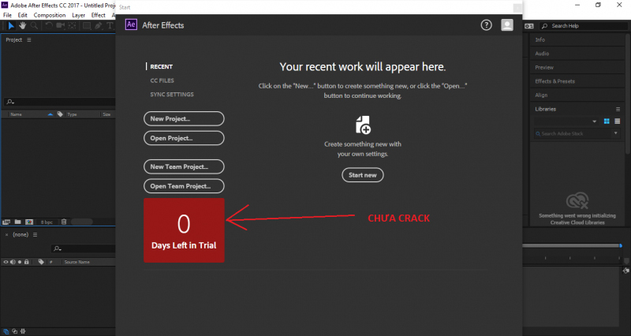Screen dimensions: 631x336
Task: Open the Effect menu
Action: point(98,15)
